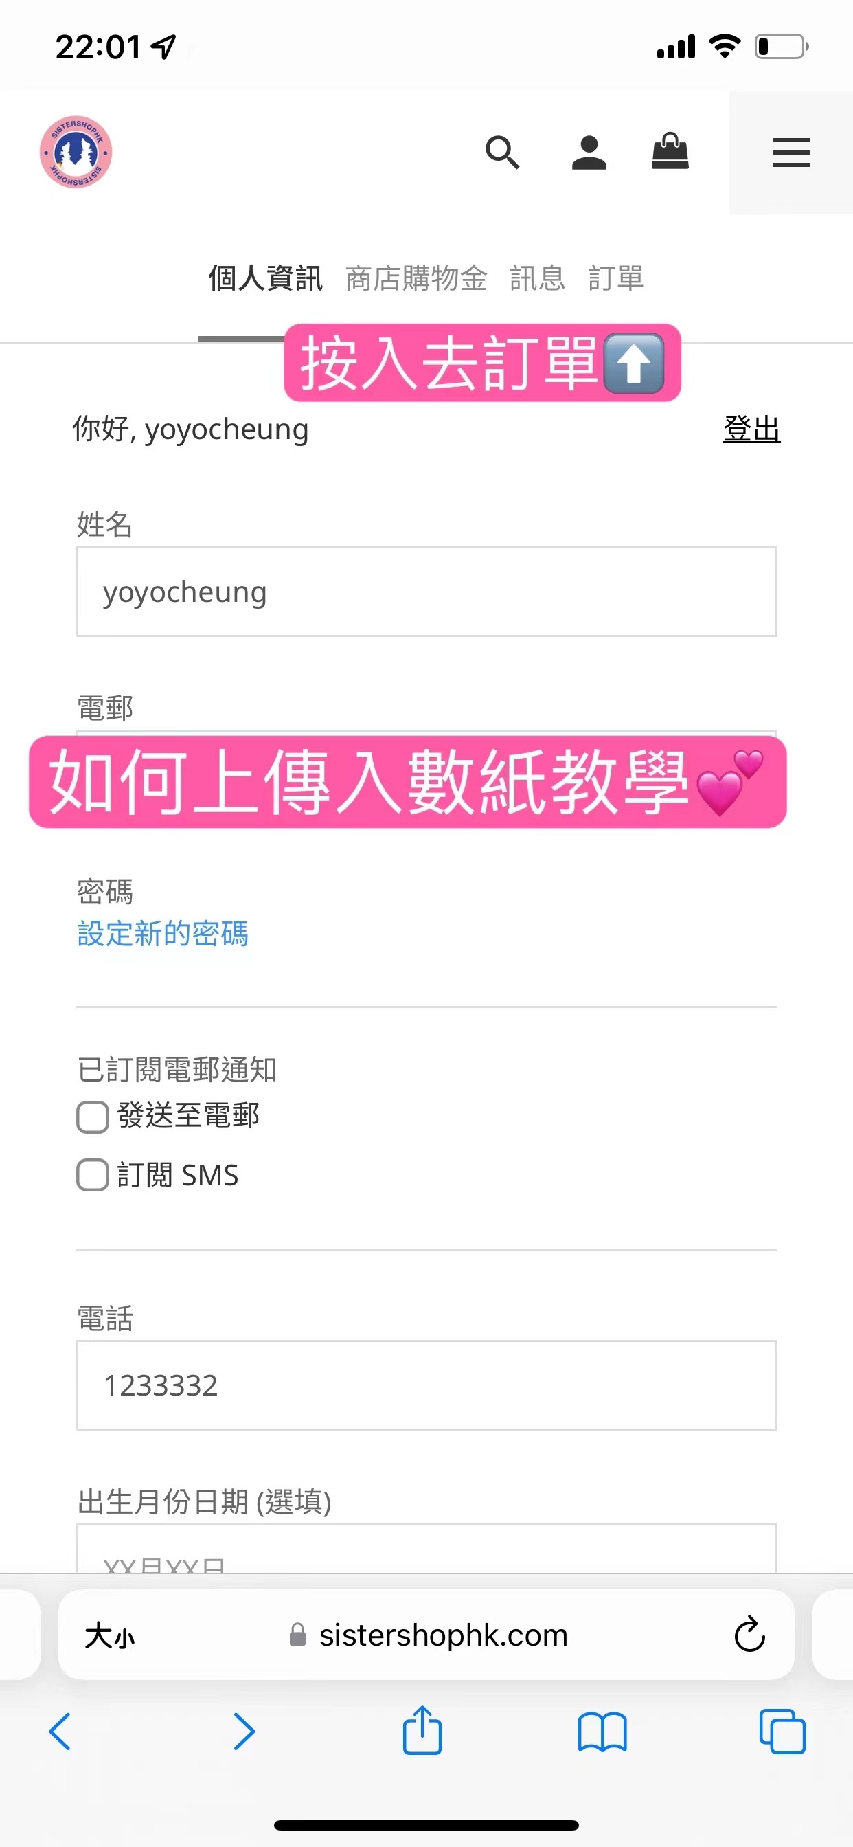Switch to 訊息 tab

pos(538,278)
